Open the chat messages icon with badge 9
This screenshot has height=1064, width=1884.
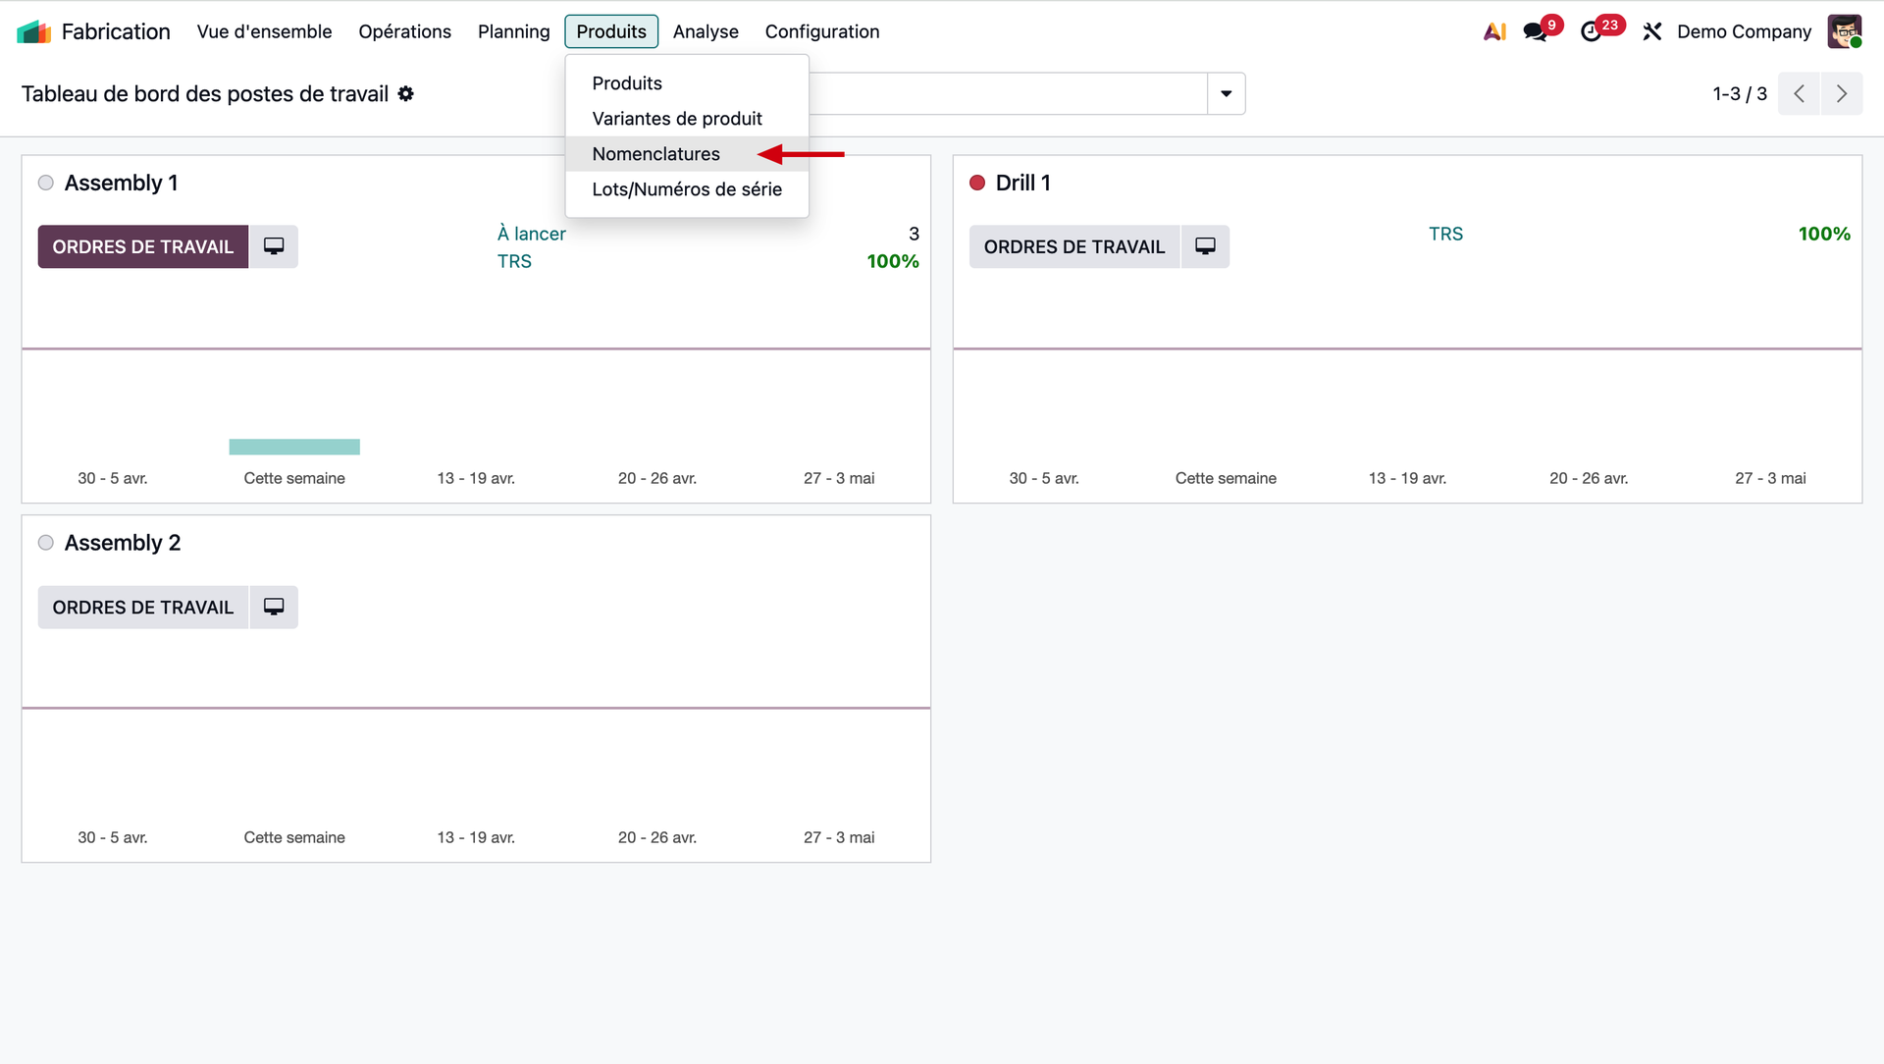pos(1536,31)
